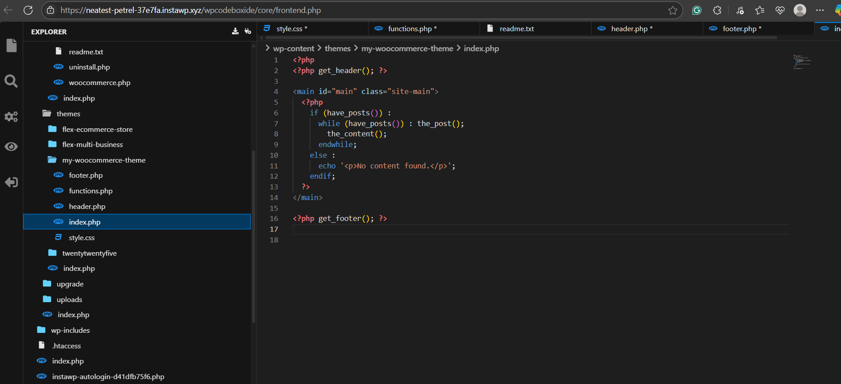Open instawp-autologin-d41dfb75f6.php file
The height and width of the screenshot is (384, 841).
coord(108,376)
